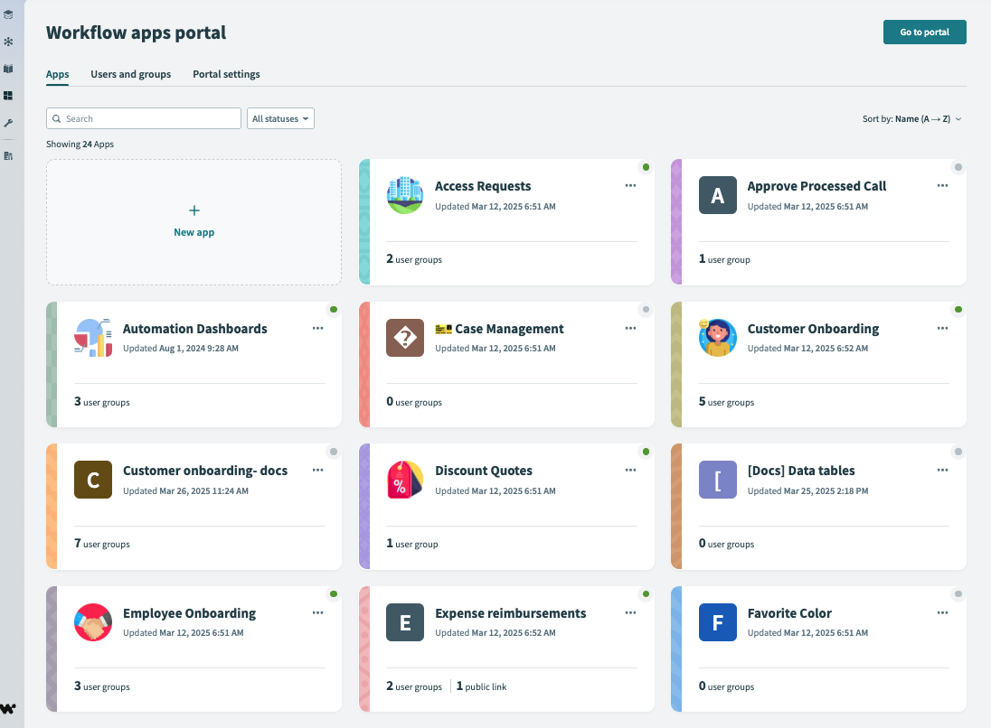Open the organization document icon in sidebar
The image size is (991, 728).
9,154
